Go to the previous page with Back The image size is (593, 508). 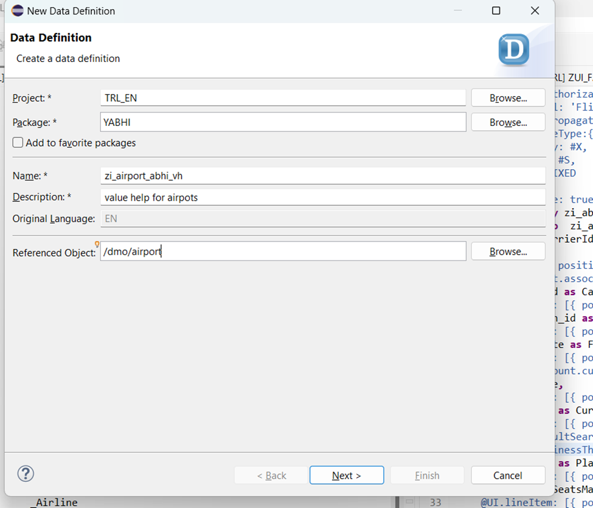pyautogui.click(x=271, y=475)
